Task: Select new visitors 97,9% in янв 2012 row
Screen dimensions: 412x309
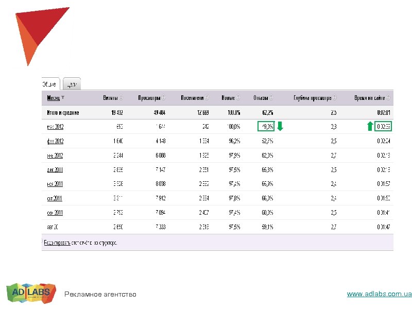Action: [234, 156]
